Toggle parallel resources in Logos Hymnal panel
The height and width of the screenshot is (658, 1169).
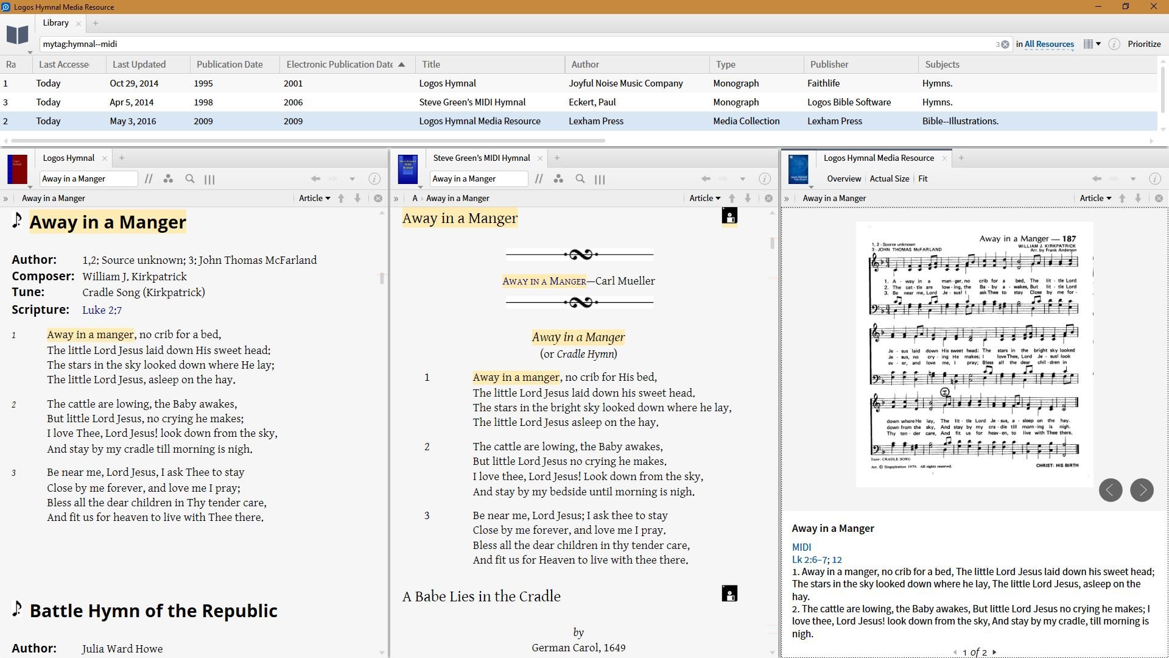149,179
